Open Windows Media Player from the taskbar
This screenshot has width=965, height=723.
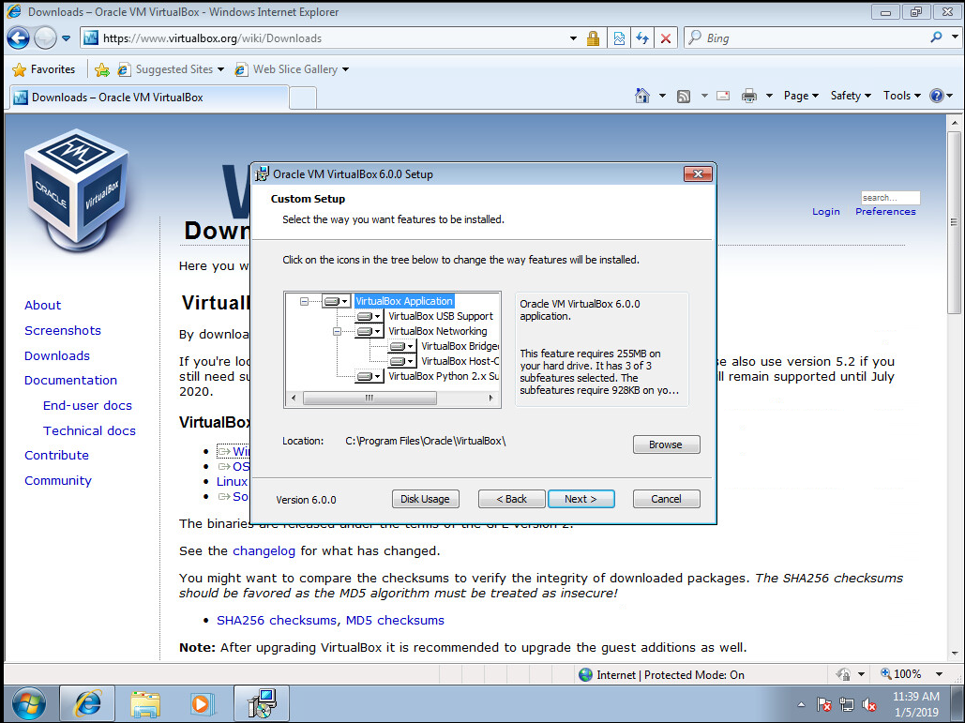(200, 702)
